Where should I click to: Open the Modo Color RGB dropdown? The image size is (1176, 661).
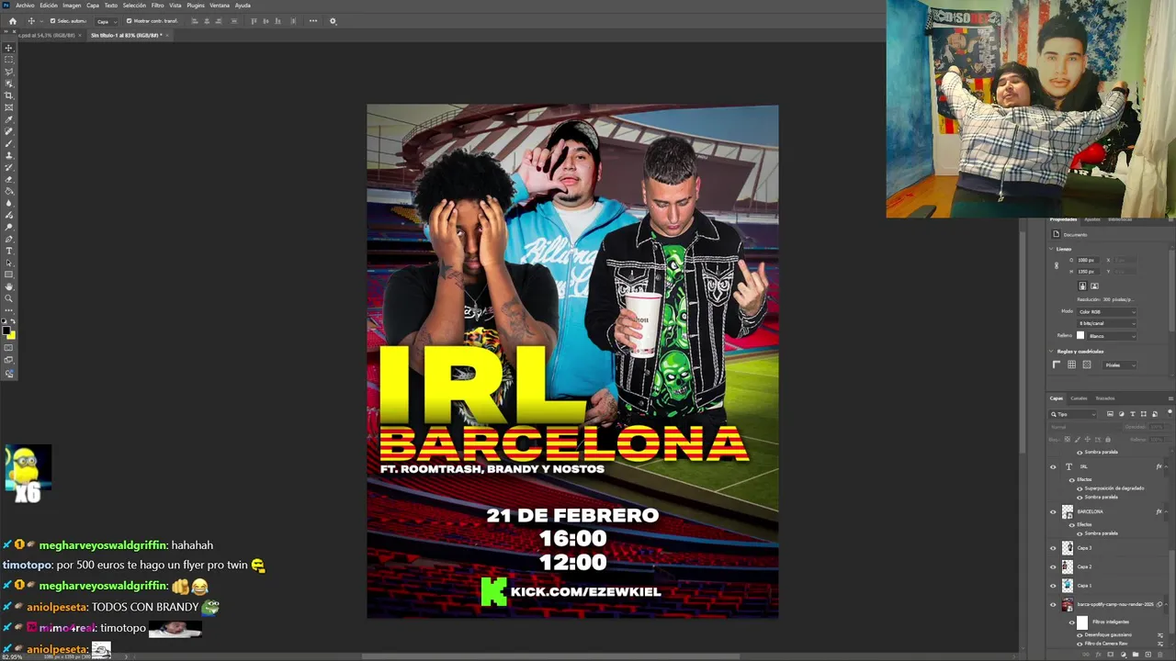pyautogui.click(x=1106, y=312)
